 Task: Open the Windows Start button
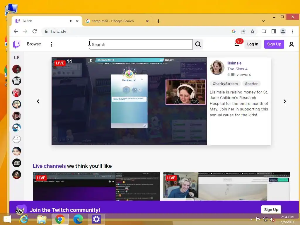click(x=7, y=219)
